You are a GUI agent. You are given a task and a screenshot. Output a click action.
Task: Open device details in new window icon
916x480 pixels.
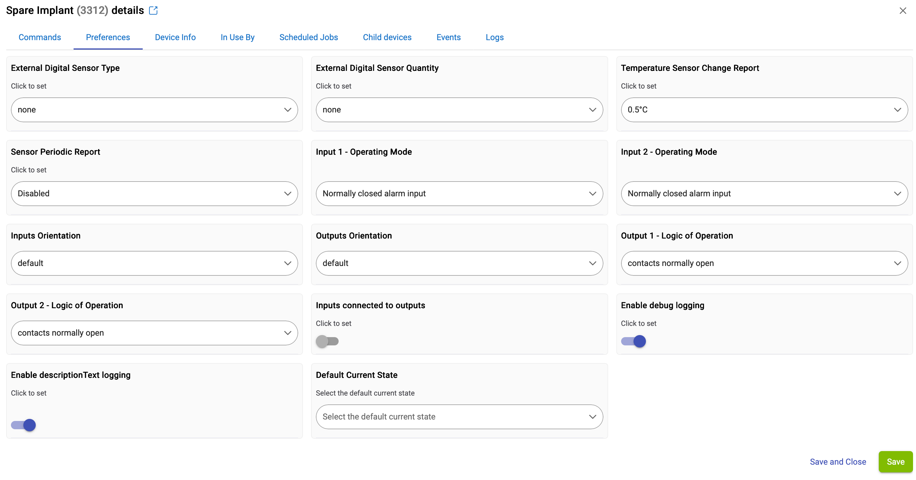coord(153,11)
